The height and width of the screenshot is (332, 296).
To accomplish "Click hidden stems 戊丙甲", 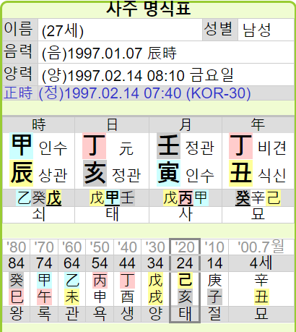I will pos(186,198).
